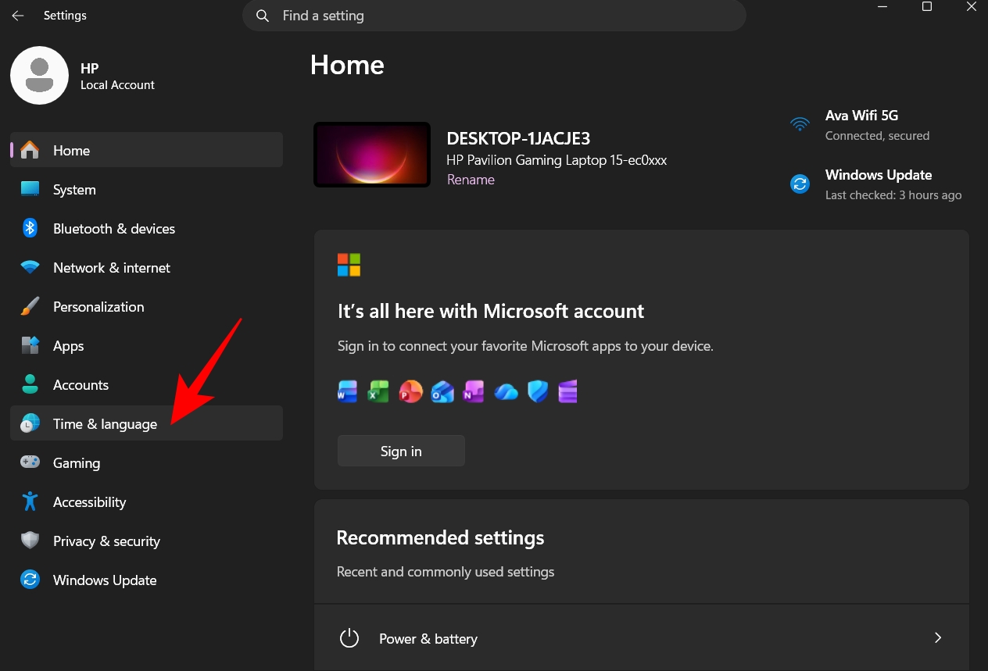The image size is (988, 671).
Task: Click the OneDrive cloud icon
Action: 506,391
